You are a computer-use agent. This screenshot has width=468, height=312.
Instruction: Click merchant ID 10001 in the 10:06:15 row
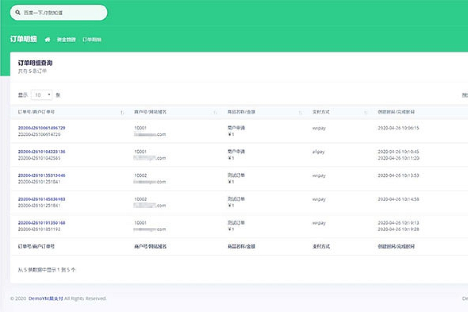click(x=140, y=128)
